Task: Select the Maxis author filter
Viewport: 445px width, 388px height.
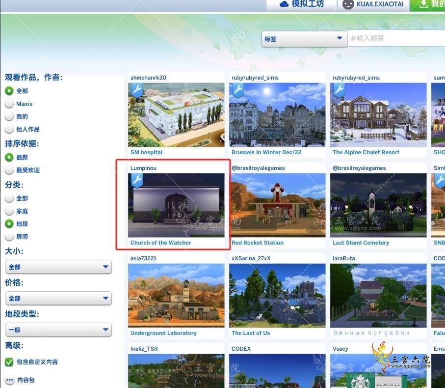Action: tap(9, 104)
